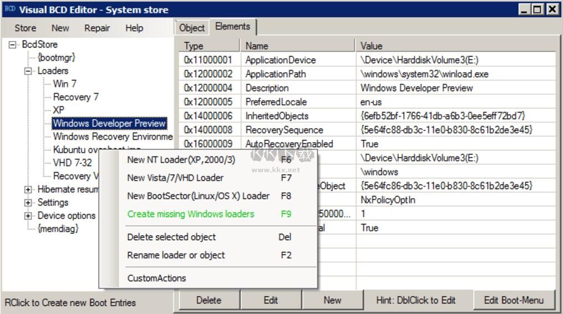This screenshot has height=314, width=563.
Task: Collapse the BcdStore root node
Action: 13,45
